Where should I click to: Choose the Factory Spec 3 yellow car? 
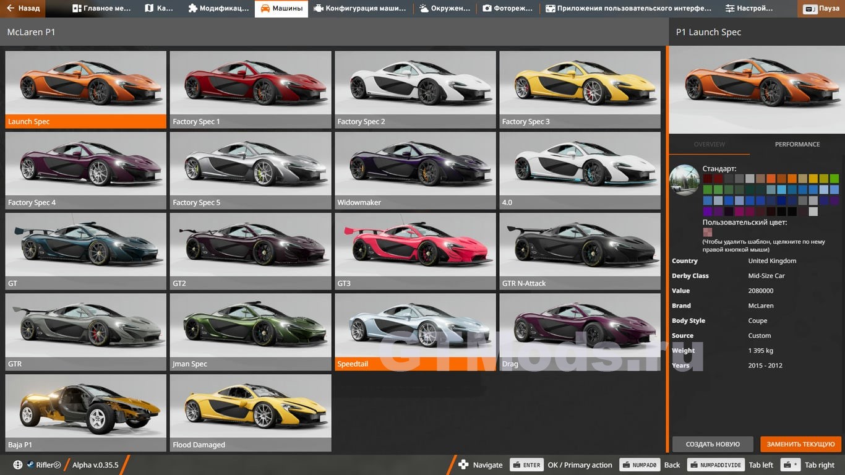click(580, 89)
